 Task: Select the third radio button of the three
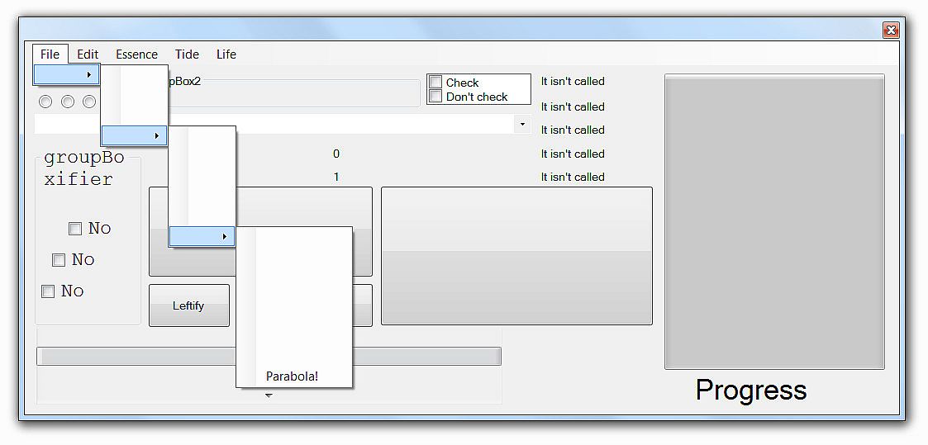89,102
